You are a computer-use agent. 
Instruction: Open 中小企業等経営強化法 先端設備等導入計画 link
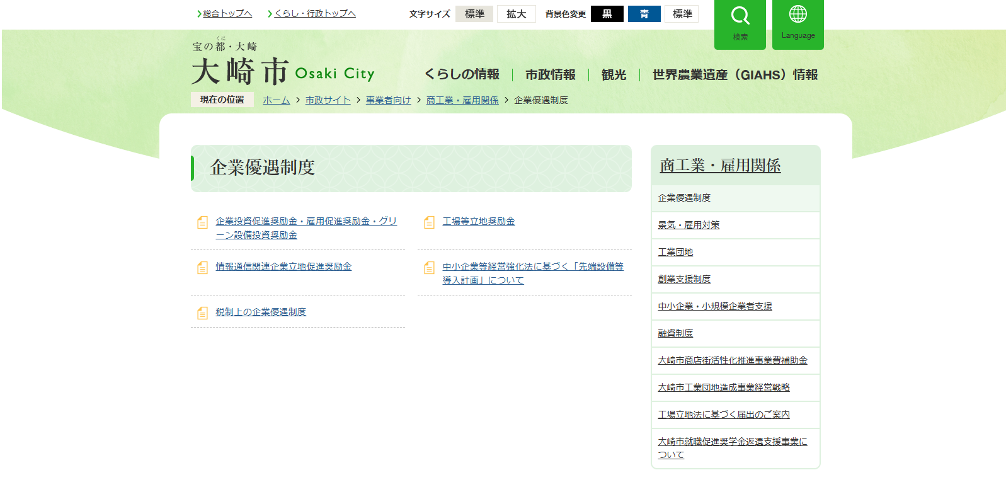pos(533,273)
